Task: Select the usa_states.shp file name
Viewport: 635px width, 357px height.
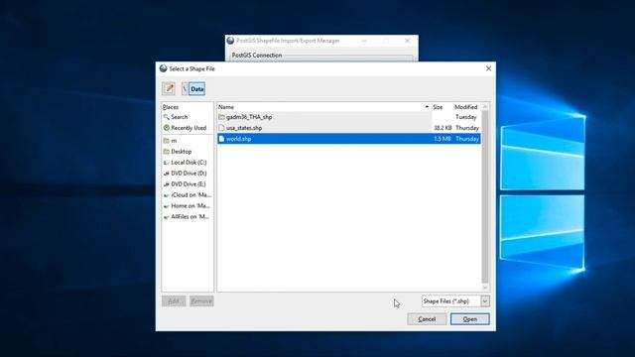Action: (244, 128)
